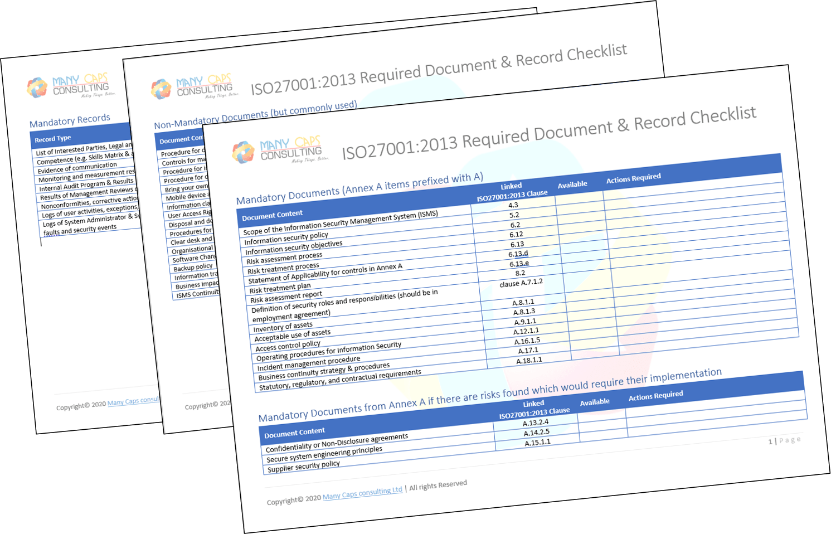The height and width of the screenshot is (534, 831).
Task: Select the Backup policy row
Action: tap(193, 267)
